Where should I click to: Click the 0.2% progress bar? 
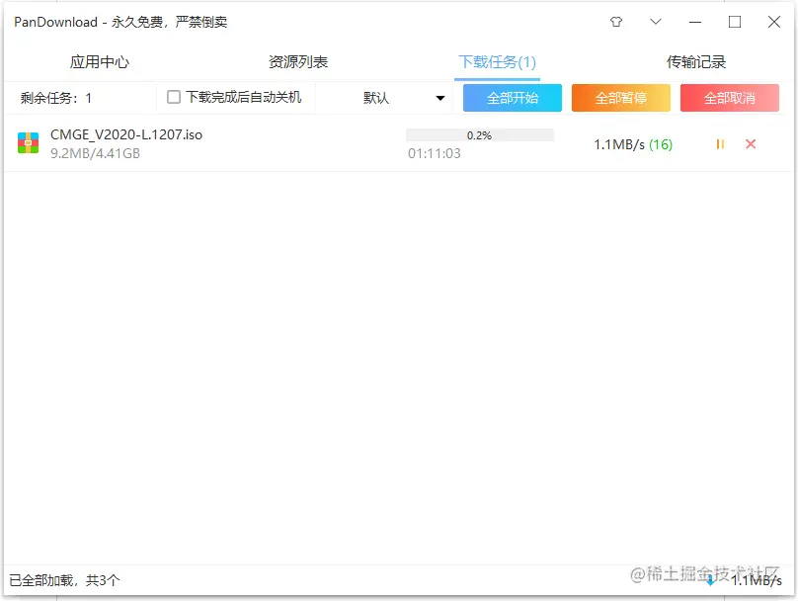[x=479, y=134]
